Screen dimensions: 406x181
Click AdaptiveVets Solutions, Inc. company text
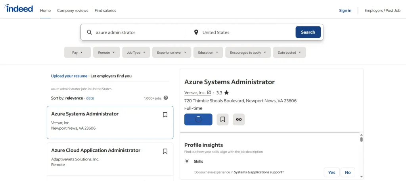pos(75,159)
